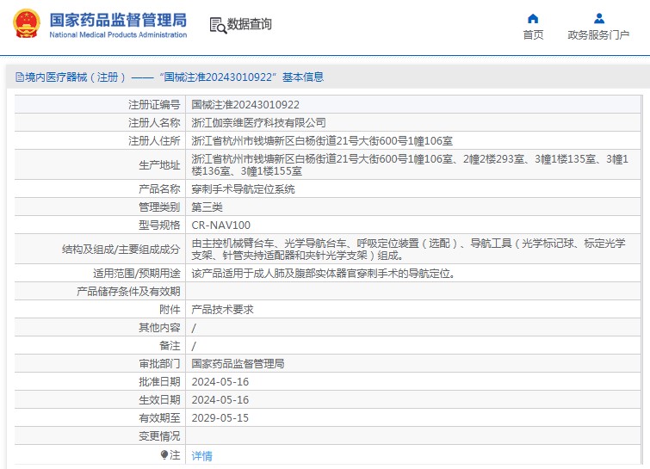Click the national emblem logo

27,23
